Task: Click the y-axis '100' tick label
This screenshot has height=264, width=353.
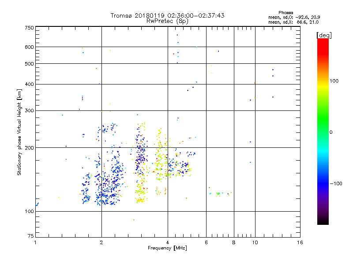Action: 30,212
